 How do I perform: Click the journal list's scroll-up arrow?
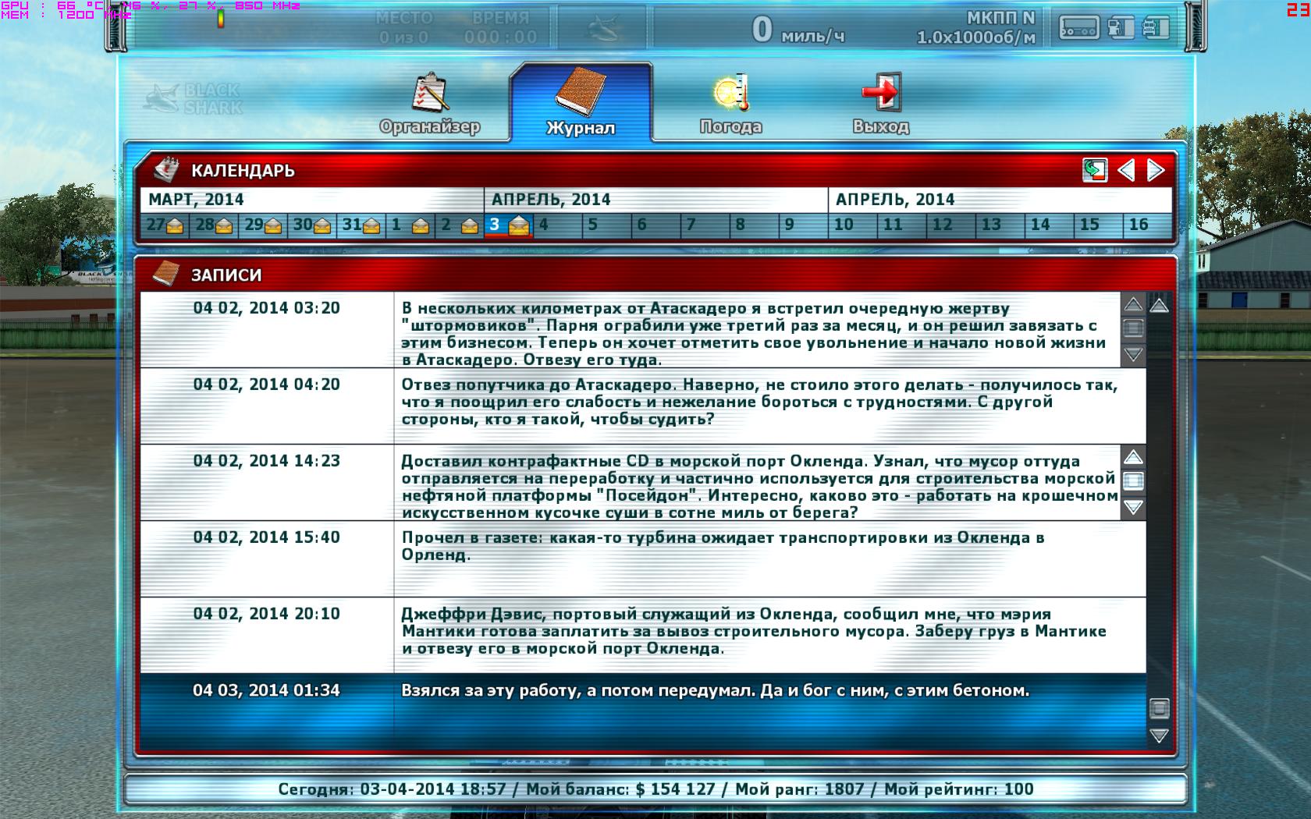1160,305
